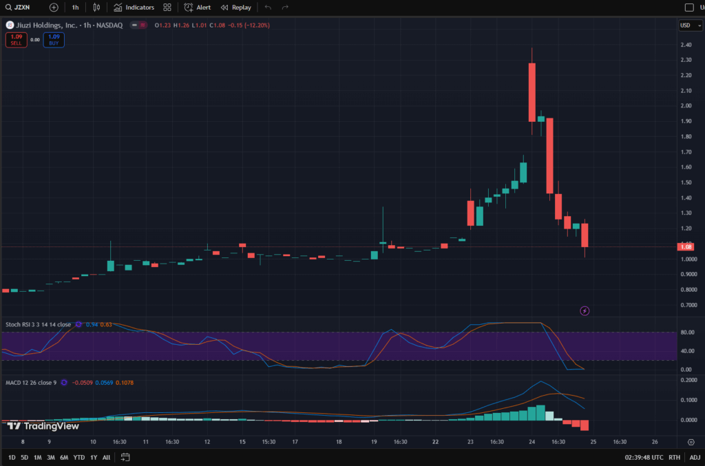Click the Undo arrow in the toolbar
705x466 pixels.
[268, 8]
